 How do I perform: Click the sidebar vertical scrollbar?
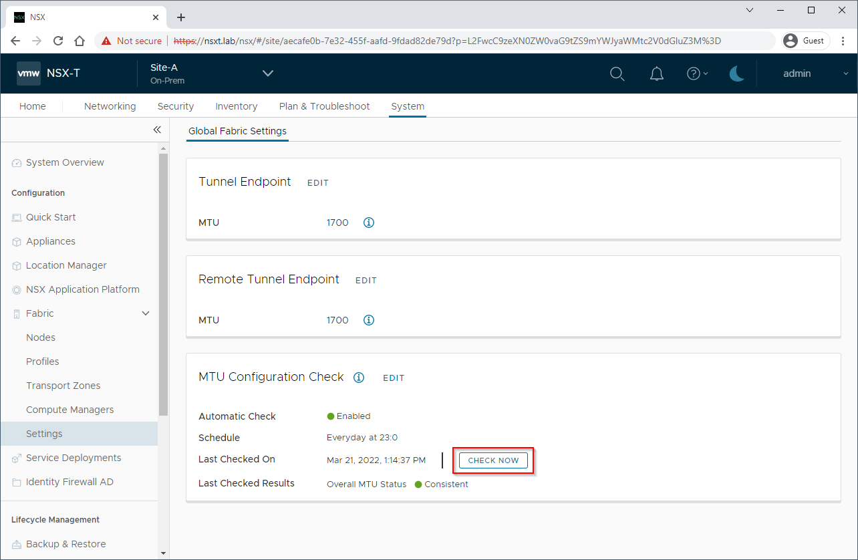coord(164,285)
